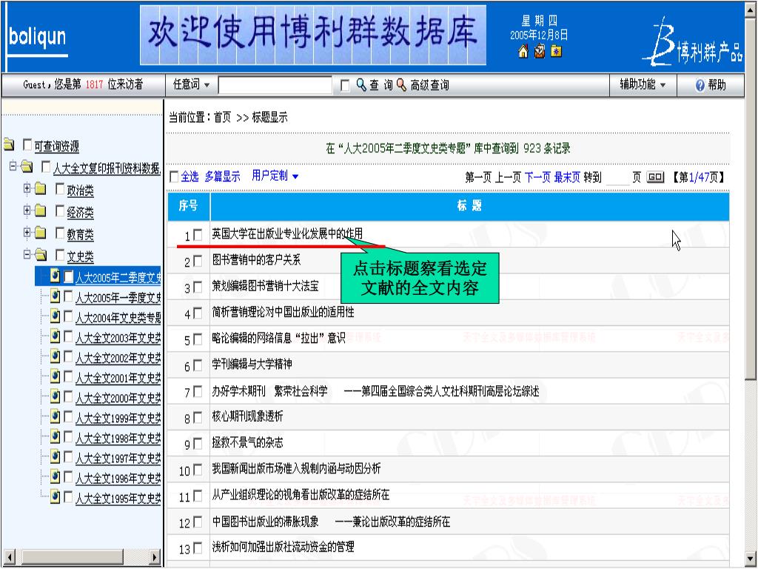Tick the 全选 select-all checkbox
The height and width of the screenshot is (569, 758).
pyautogui.click(x=174, y=177)
